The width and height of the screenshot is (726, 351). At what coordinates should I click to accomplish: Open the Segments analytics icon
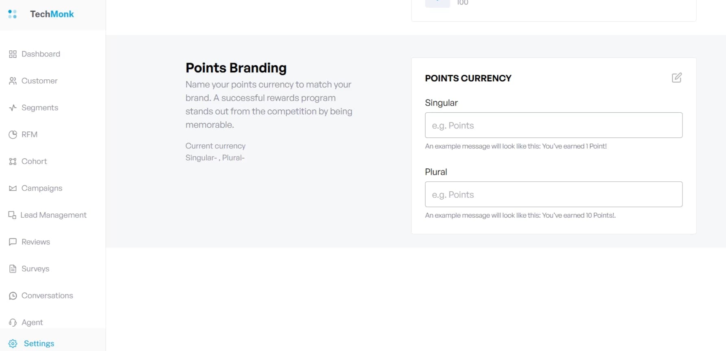click(x=13, y=107)
